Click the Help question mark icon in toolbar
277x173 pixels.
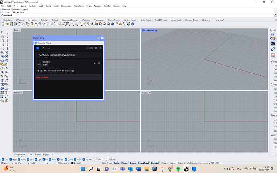(132, 24)
